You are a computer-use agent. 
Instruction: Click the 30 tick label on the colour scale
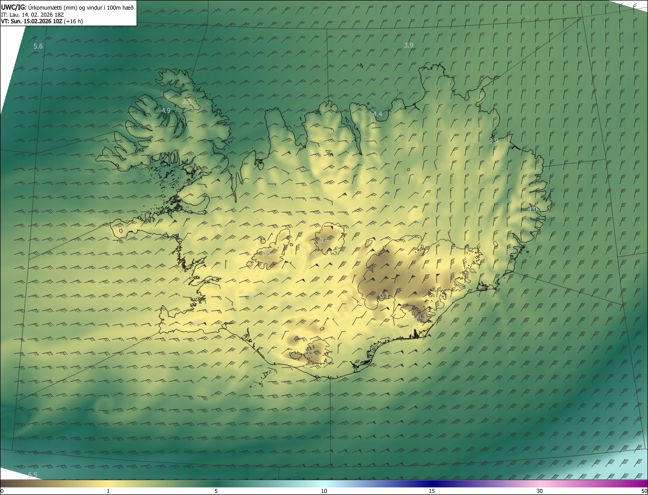coord(540,491)
